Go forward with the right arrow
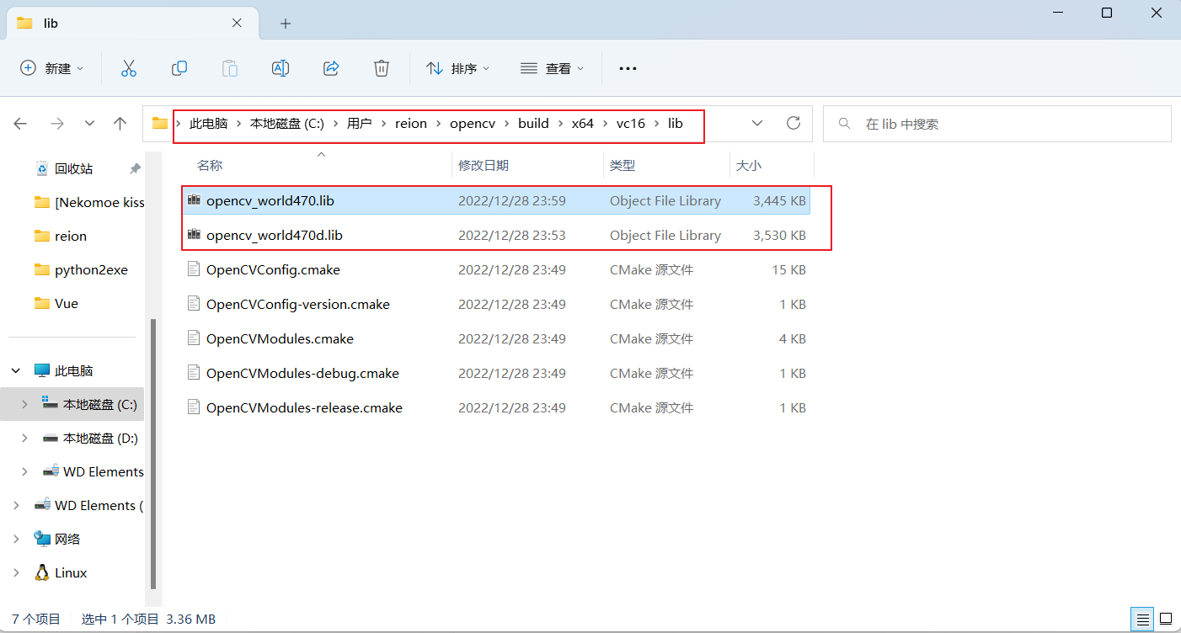Screen dimensions: 1181x633 point(57,124)
